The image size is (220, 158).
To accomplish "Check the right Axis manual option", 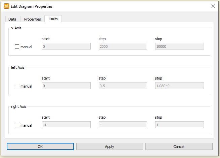I will click(x=17, y=125).
